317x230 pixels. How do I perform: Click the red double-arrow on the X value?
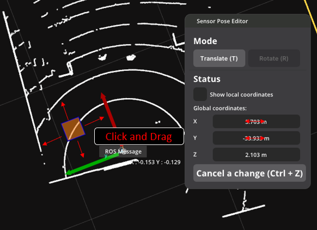(x=255, y=121)
